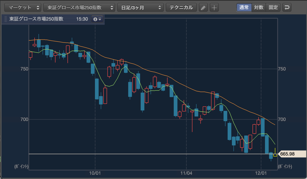This screenshot has height=179, width=307.
Task: Open the マーケット dropdown
Action: [x=23, y=7]
